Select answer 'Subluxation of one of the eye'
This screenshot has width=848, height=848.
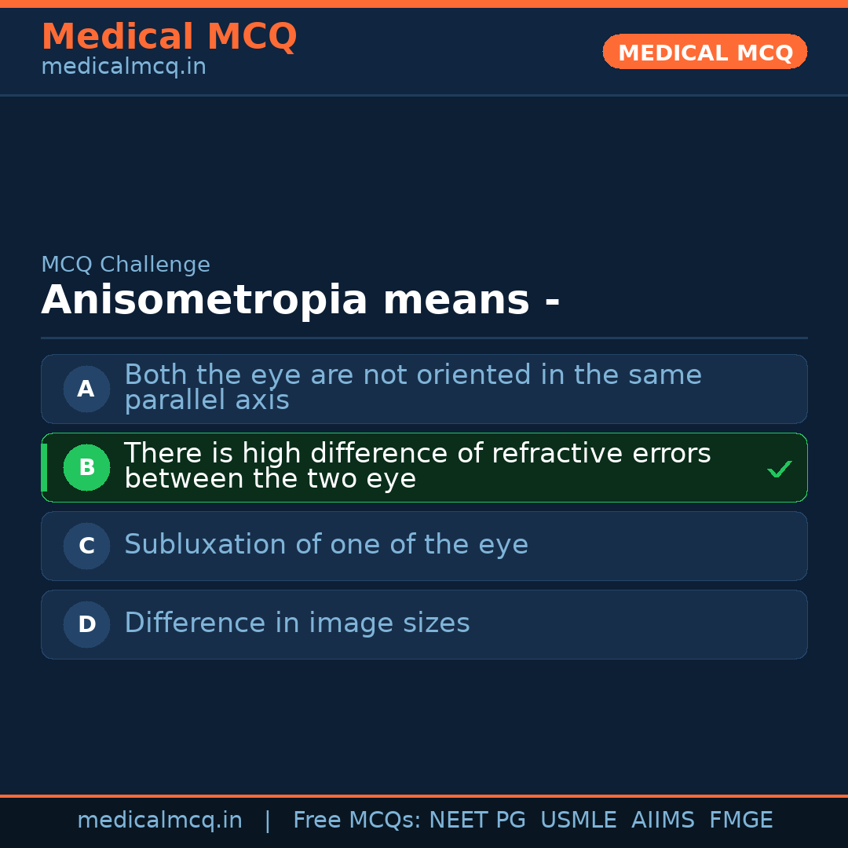tap(326, 545)
